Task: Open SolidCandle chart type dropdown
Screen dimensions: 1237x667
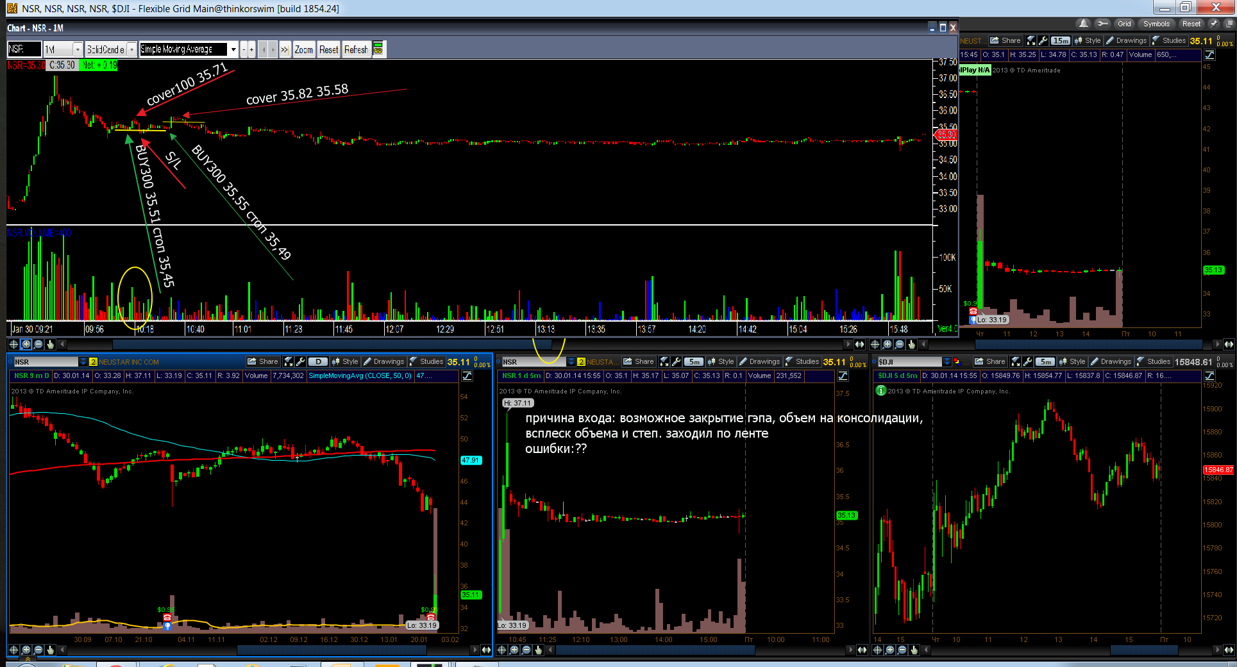Action: (x=131, y=49)
